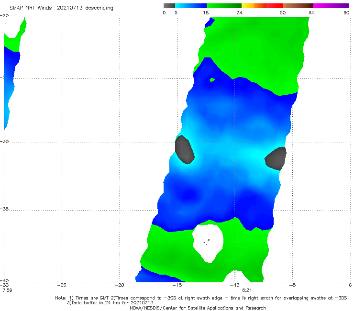The image size is (354, 311).
Task: Click the white data gap inside the southern green area
Action: pyautogui.click(x=208, y=244)
